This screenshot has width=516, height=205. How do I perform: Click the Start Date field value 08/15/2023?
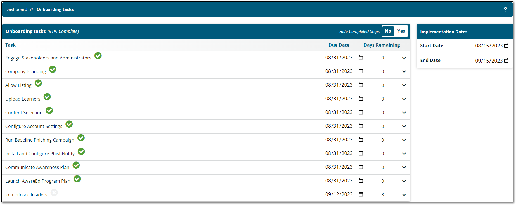[x=489, y=46]
